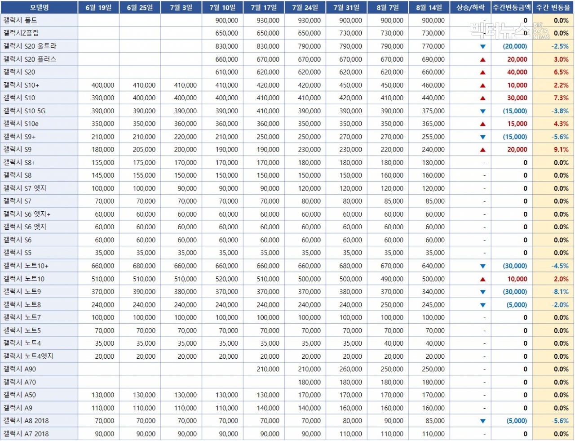Click the 갤럭시 S6 엣지+ model name
575x441 pixels.
tap(27, 214)
